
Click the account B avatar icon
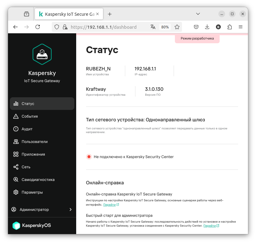(x=218, y=27)
